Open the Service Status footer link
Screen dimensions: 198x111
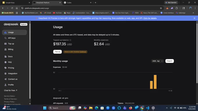coord(9,96)
